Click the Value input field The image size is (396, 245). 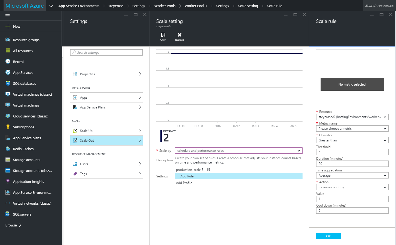352,199
